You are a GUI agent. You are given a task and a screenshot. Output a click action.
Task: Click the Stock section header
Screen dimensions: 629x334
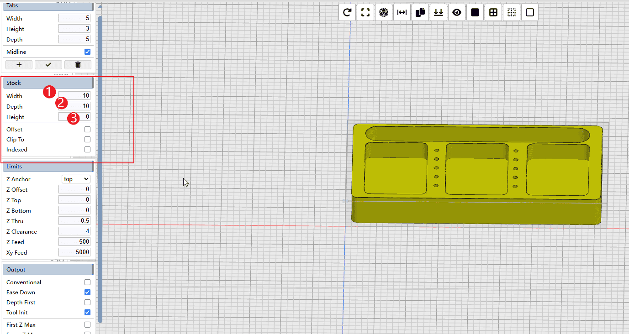coord(48,83)
